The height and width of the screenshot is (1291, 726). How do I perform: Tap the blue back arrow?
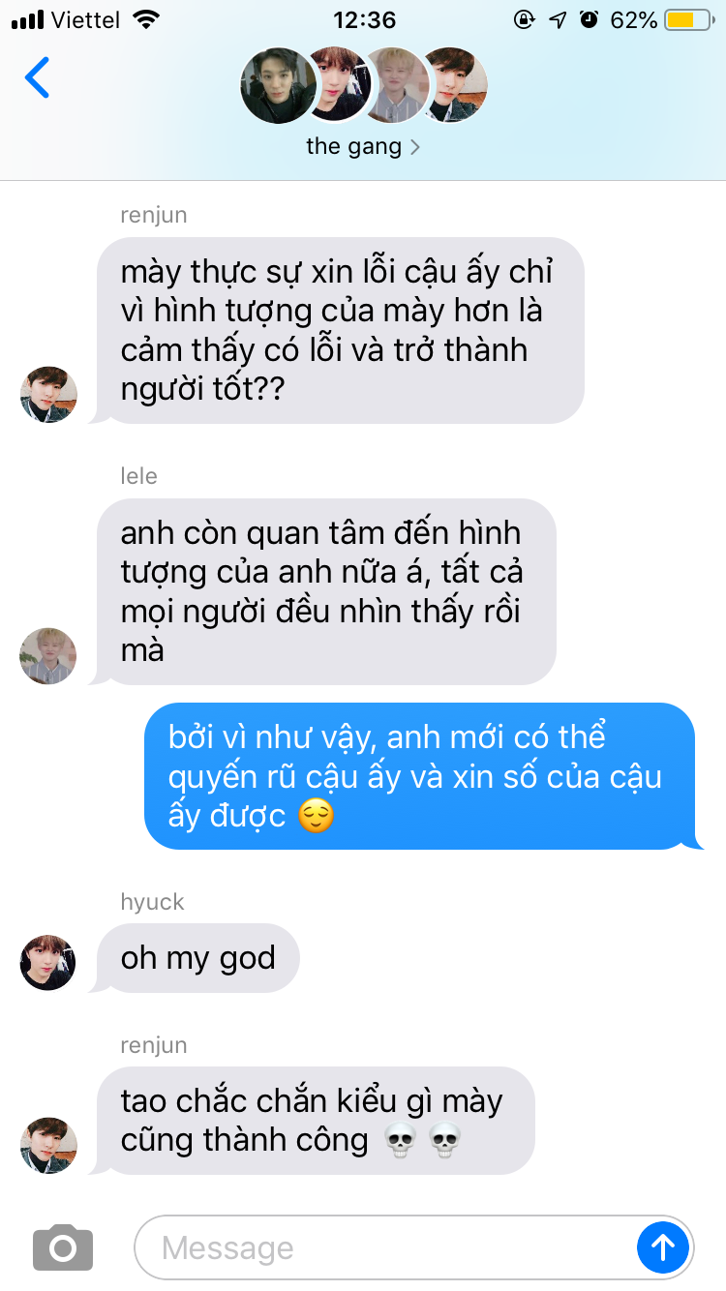tap(37, 78)
